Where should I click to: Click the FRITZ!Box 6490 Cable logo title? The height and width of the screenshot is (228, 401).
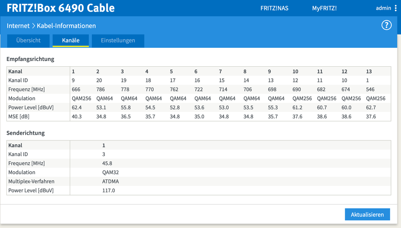click(x=61, y=8)
